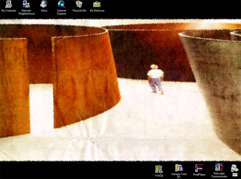Click the "My Computer" text label

click(9, 11)
